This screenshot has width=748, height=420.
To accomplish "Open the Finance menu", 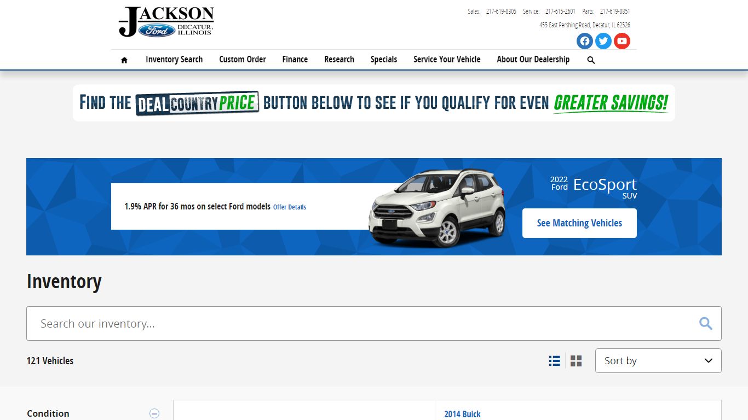I will coord(295,60).
